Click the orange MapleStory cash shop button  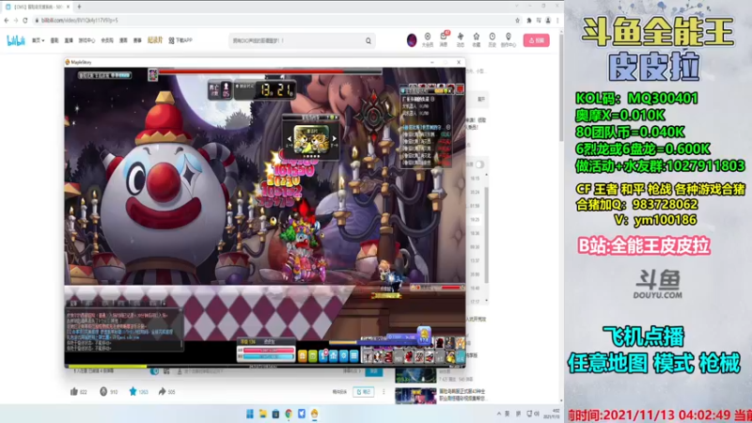click(x=302, y=356)
